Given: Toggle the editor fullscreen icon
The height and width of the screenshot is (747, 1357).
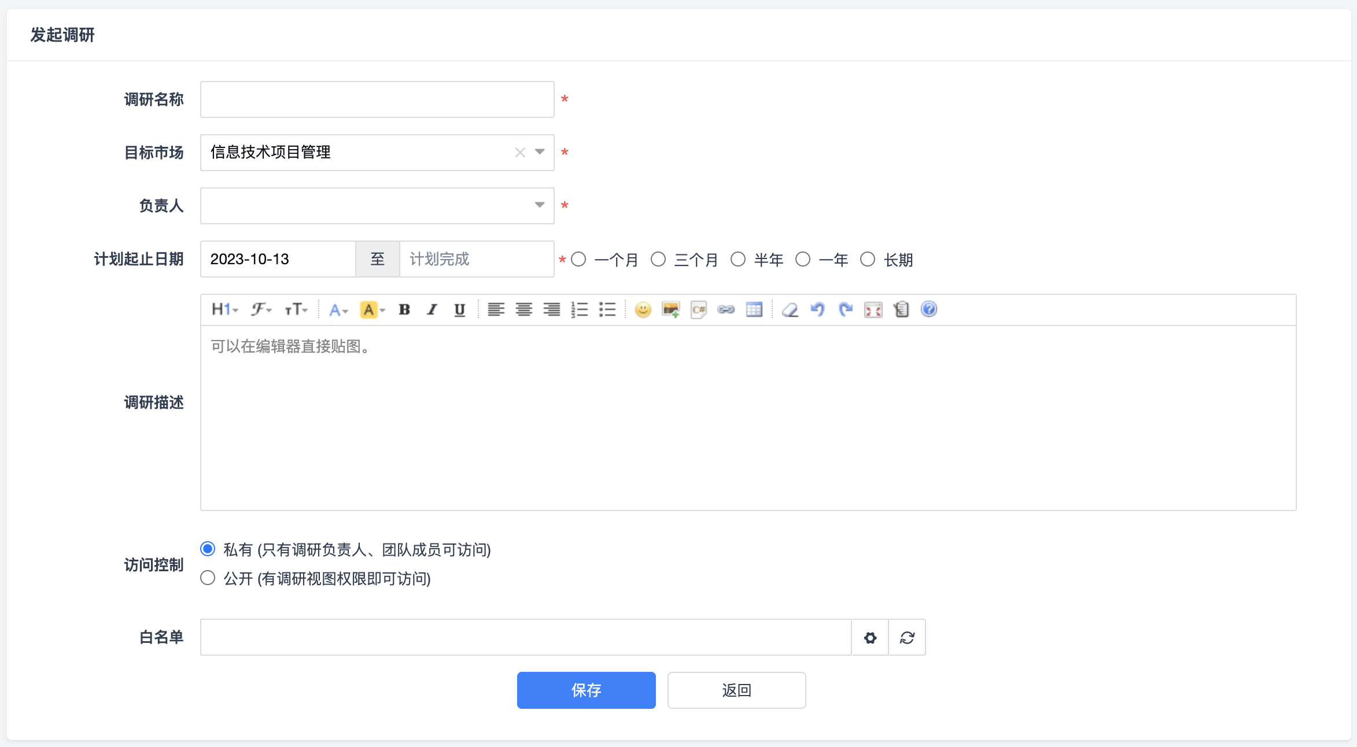Looking at the screenshot, I should pos(873,310).
